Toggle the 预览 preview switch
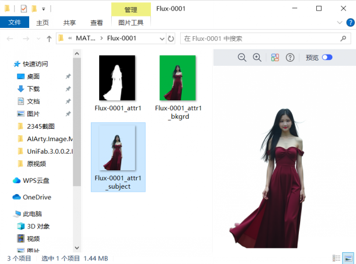The image size is (356, 264). point(327,58)
